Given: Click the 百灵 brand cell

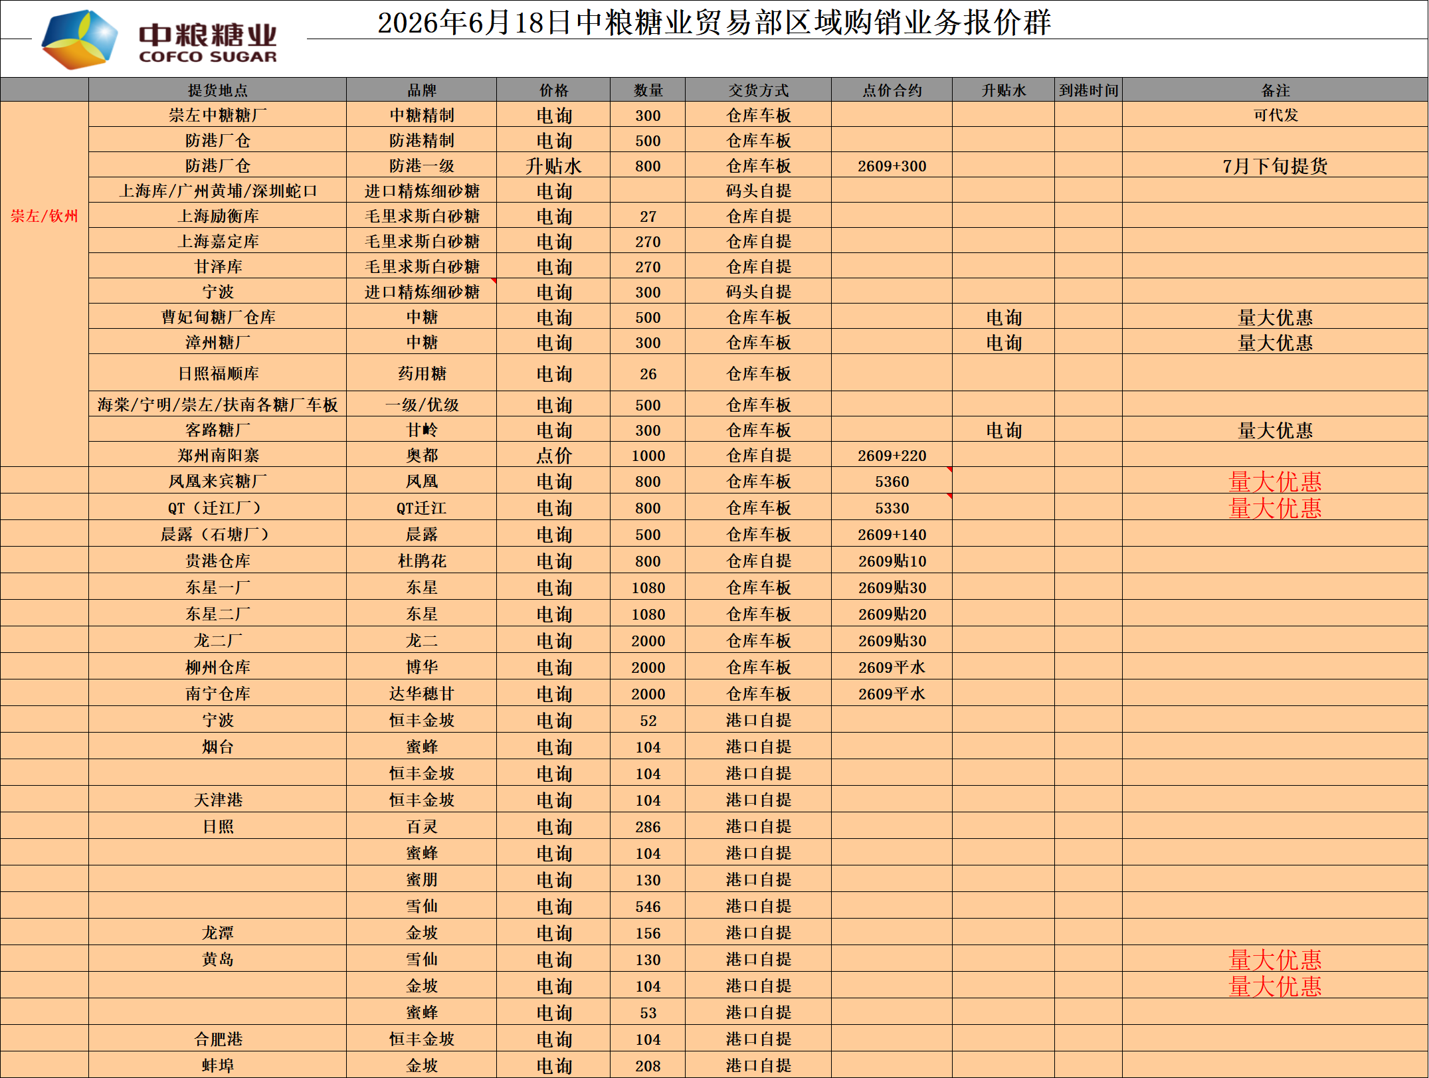Looking at the screenshot, I should tap(422, 826).
